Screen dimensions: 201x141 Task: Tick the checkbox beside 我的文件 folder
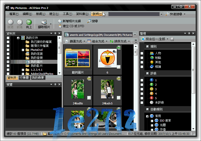pyautogui.click(x=8, y=38)
